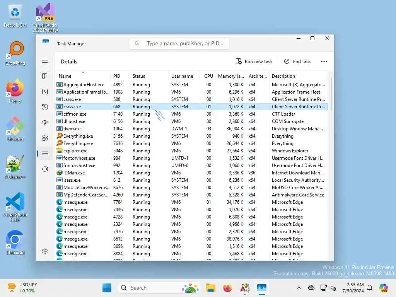Viewport: 396px width, 297px height.
Task: Sort by the Status column header
Action: coord(149,76)
